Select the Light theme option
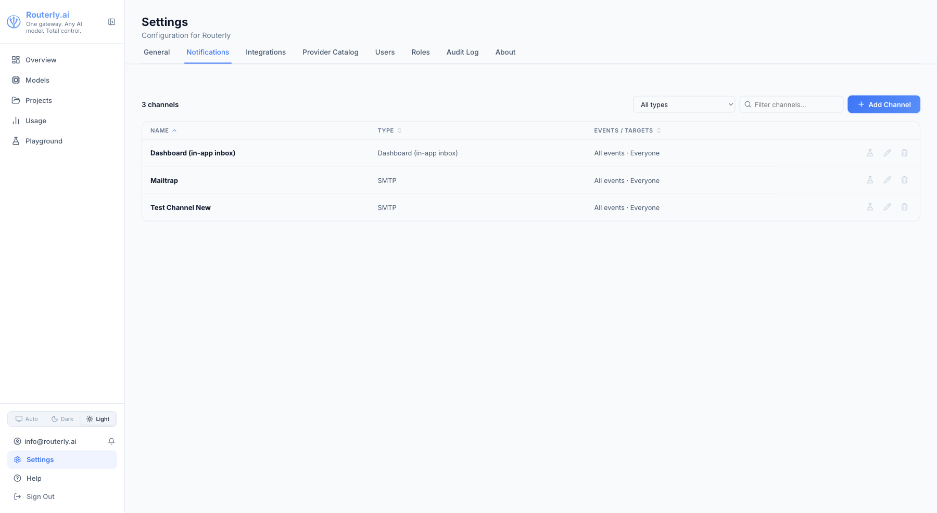This screenshot has width=937, height=513. 98,419
